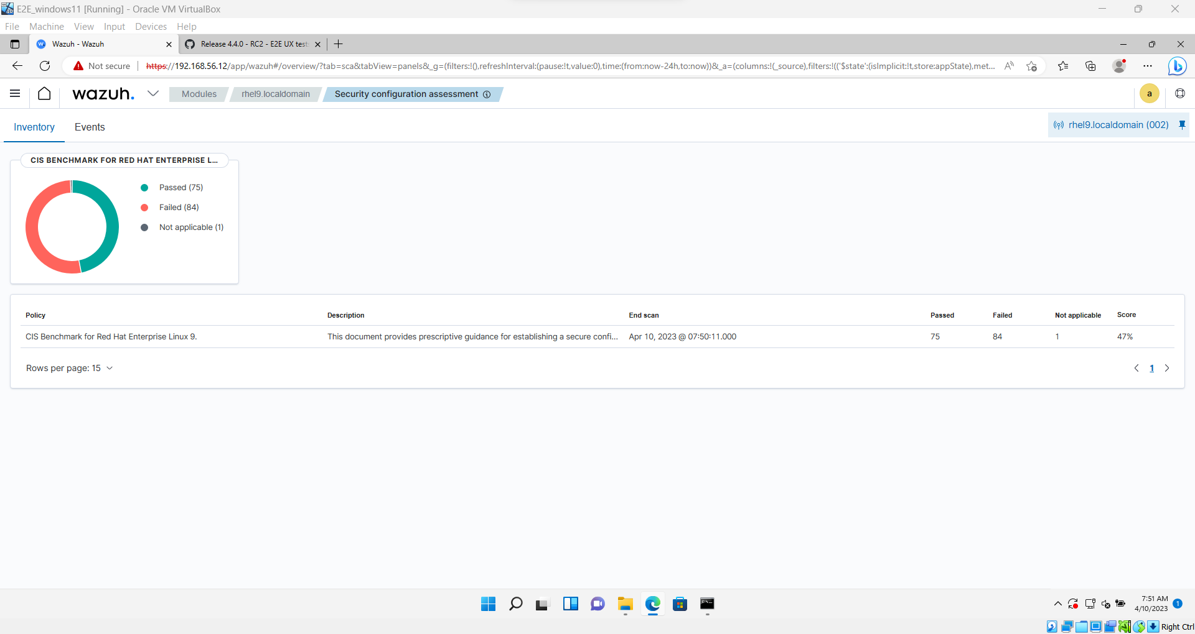This screenshot has width=1195, height=634.
Task: Refresh the browser page
Action: pos(45,66)
